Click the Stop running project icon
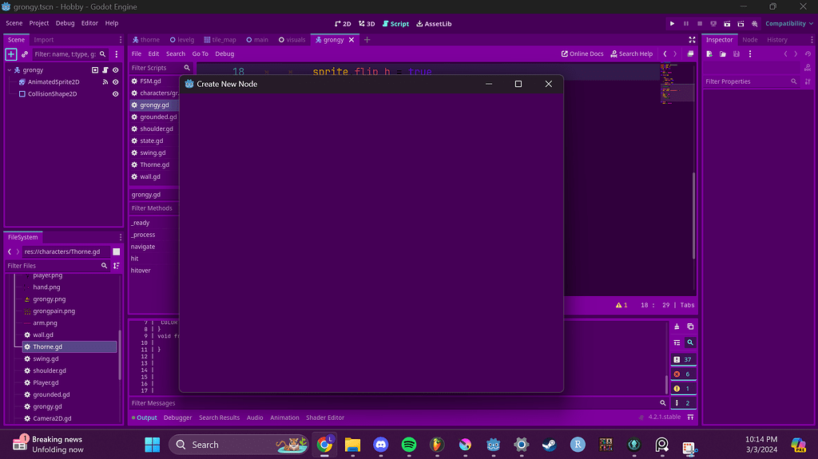Screen dimensions: 818x459 click(700, 23)
